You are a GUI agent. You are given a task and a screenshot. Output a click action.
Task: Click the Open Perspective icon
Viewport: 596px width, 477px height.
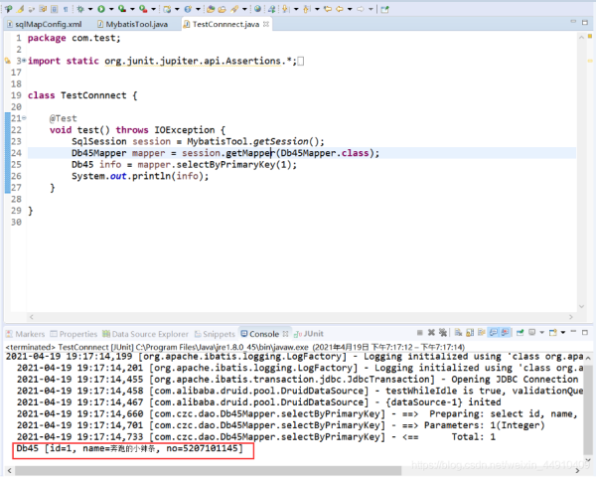384,9
